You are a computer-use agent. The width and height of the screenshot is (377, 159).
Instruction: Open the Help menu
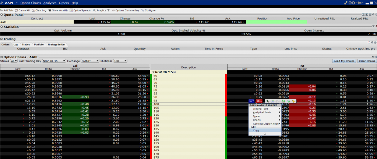75,3
